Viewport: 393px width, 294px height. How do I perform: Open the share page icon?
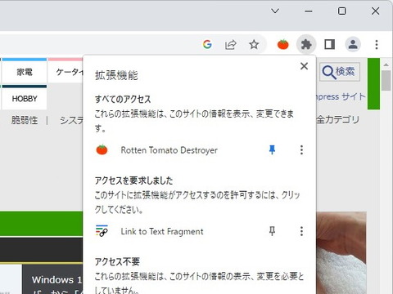coord(231,44)
